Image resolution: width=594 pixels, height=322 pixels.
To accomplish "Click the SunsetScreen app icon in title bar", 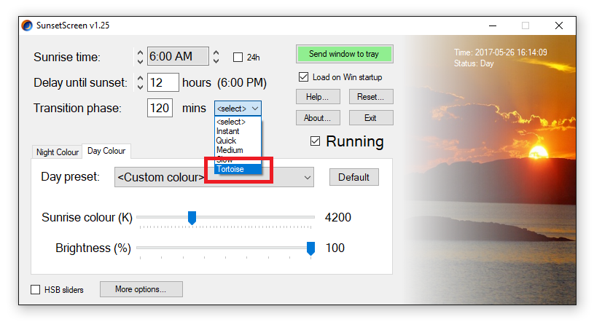I will tap(27, 25).
